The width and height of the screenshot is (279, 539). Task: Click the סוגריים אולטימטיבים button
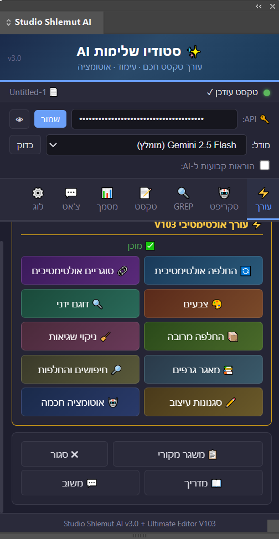pos(80,270)
